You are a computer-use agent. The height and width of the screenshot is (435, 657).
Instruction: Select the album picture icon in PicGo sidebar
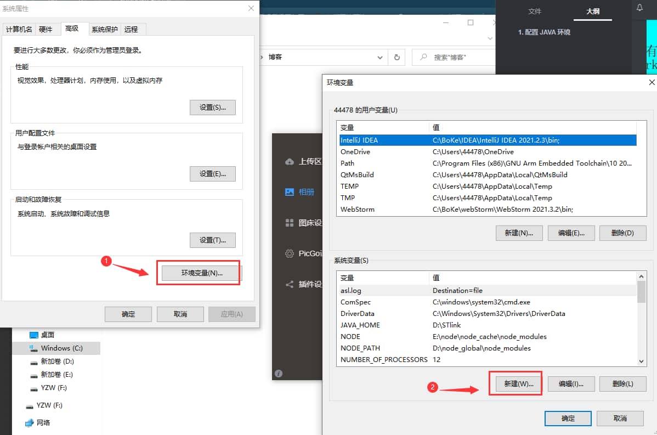click(290, 192)
